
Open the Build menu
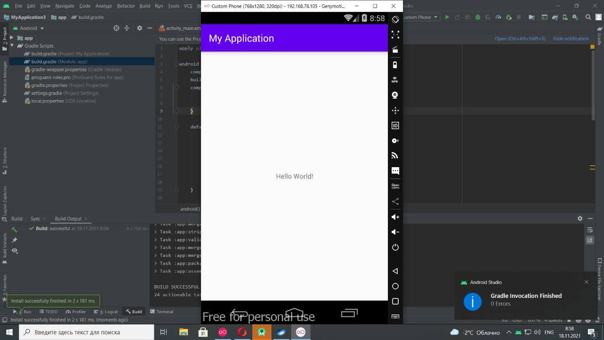pos(145,6)
